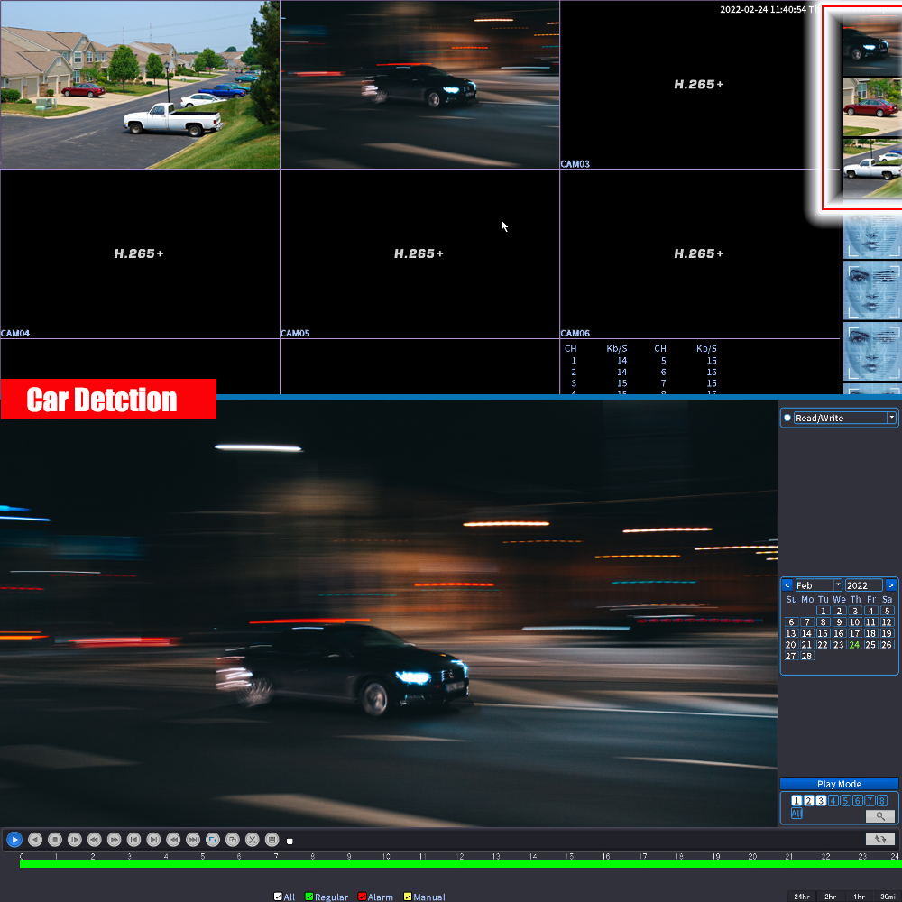This screenshot has width=902, height=902.
Task: Click the play-backward button
Action: click(x=35, y=840)
